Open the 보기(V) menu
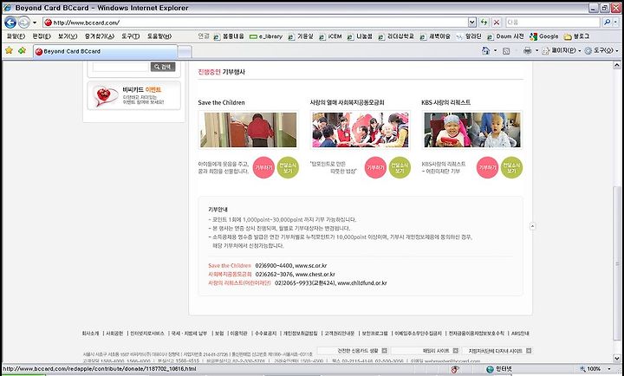Screen dimensions: 624x376 coord(68,36)
